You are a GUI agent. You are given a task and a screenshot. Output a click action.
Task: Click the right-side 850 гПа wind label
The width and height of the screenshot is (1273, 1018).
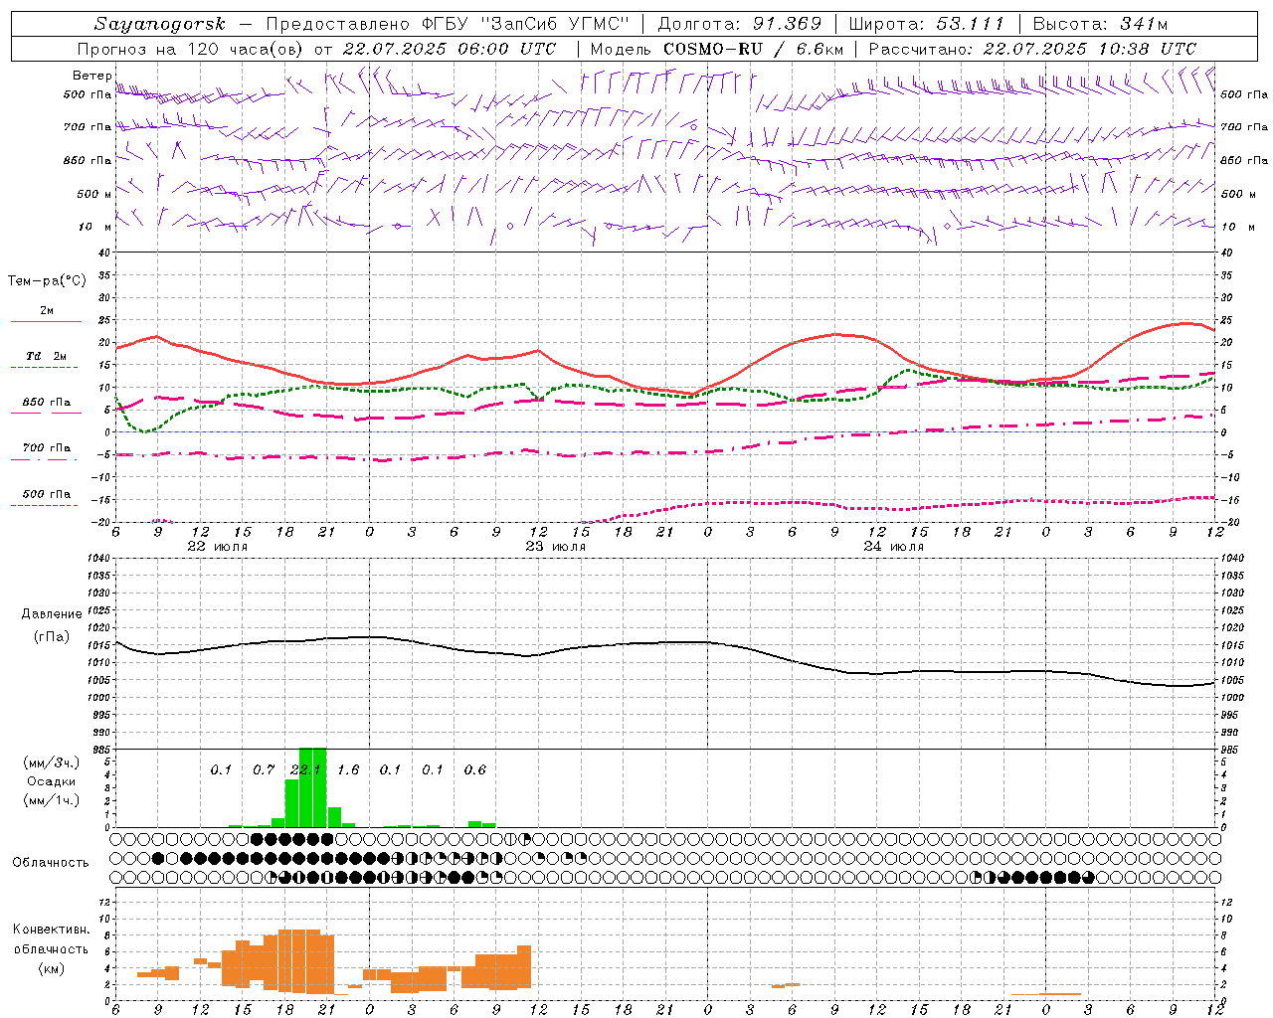pyautogui.click(x=1244, y=160)
